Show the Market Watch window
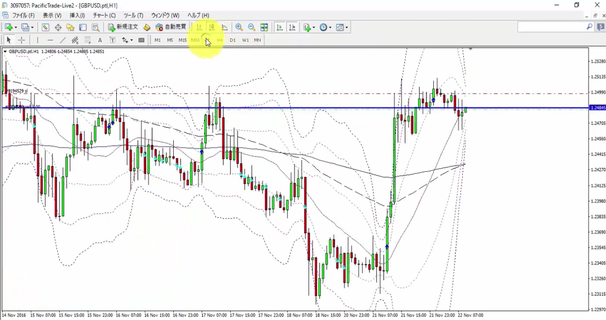 pyautogui.click(x=45, y=27)
